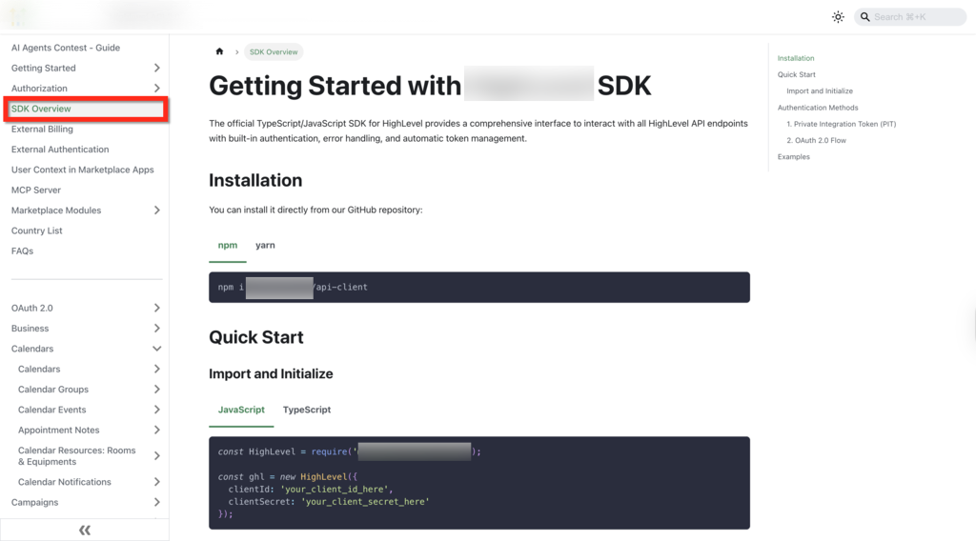The width and height of the screenshot is (976, 541).
Task: Collapse the top-level Calendars section chevron
Action: point(157,349)
